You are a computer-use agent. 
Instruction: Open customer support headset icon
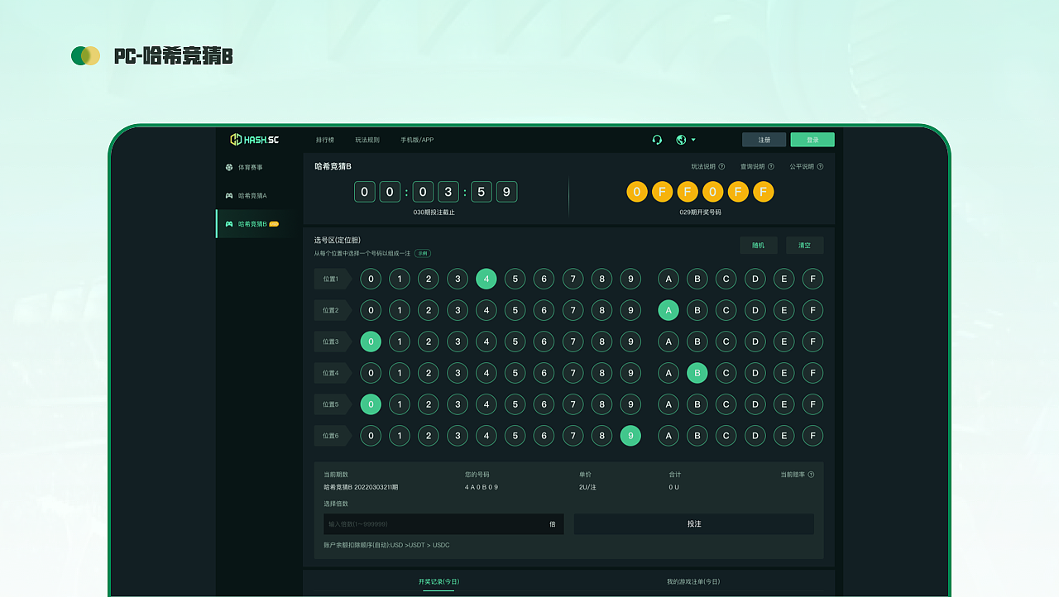click(657, 140)
